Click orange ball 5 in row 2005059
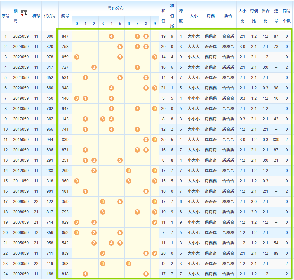The width and height of the screenshot is (294, 280). pyautogui.click(x=120, y=243)
